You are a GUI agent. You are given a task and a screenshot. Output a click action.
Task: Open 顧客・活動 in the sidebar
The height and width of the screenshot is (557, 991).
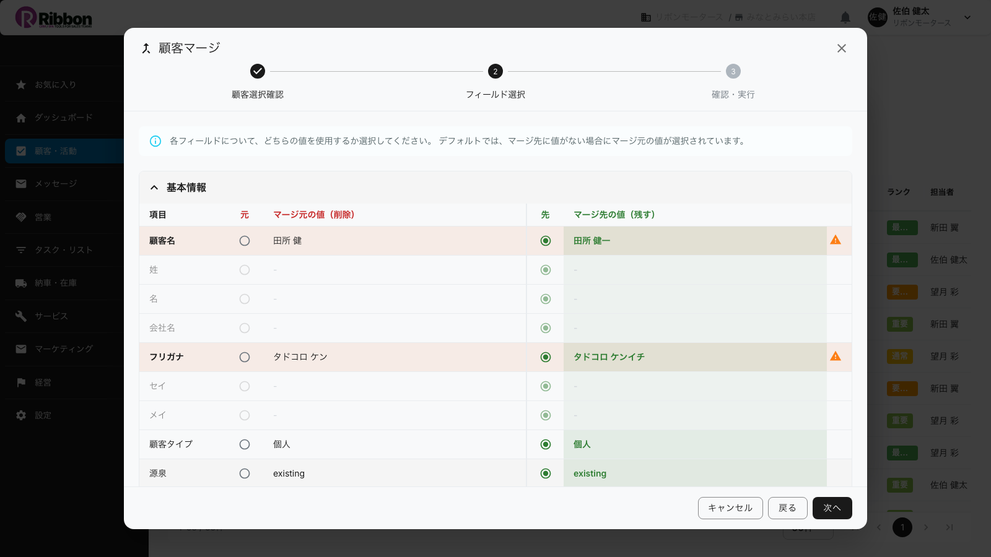click(x=64, y=151)
